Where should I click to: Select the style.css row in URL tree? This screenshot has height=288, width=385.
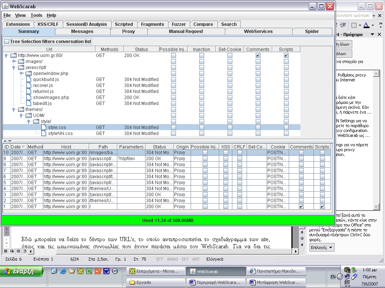pos(152,127)
